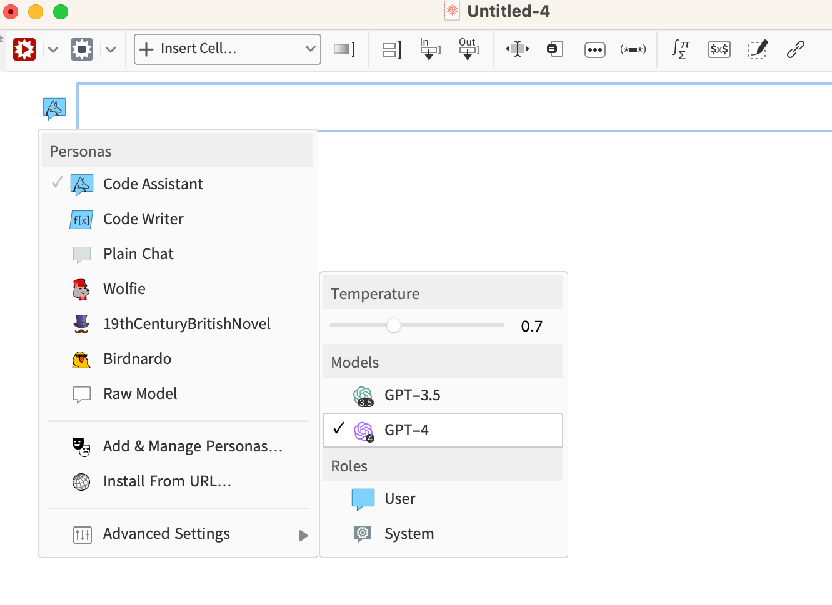The image size is (832, 605).
Task: Select the GPT-3.5 model
Action: point(443,395)
